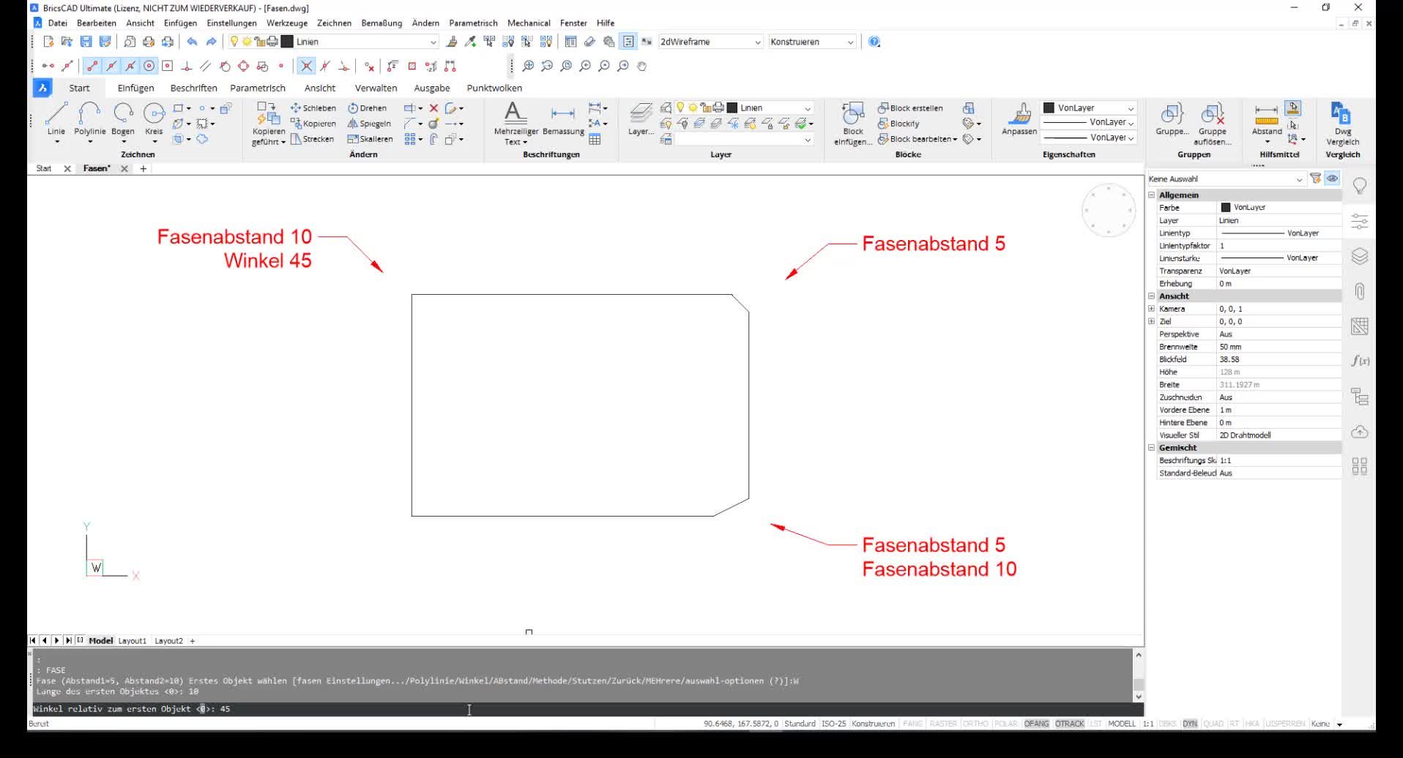
Task: Toggle RASTER in status bar
Action: click(x=943, y=724)
